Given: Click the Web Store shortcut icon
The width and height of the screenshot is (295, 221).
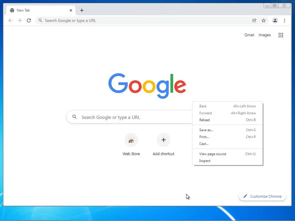Looking at the screenshot, I should (131, 140).
